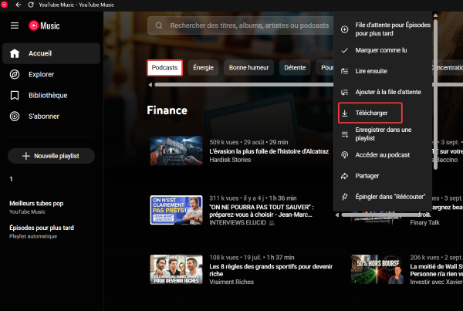Select the Bonne humeur filter chip

[249, 68]
